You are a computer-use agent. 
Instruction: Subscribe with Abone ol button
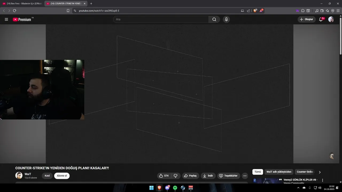pyautogui.click(x=62, y=176)
